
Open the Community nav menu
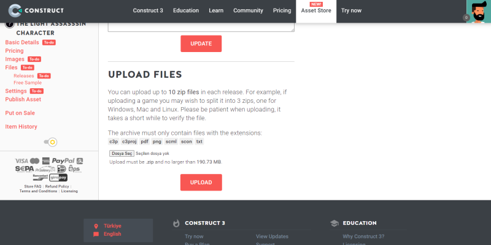click(248, 10)
